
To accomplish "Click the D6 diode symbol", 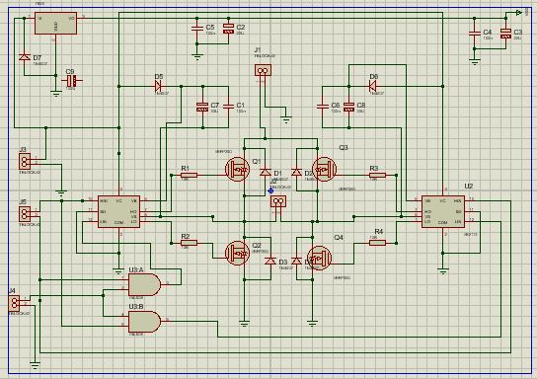I will [x=374, y=86].
